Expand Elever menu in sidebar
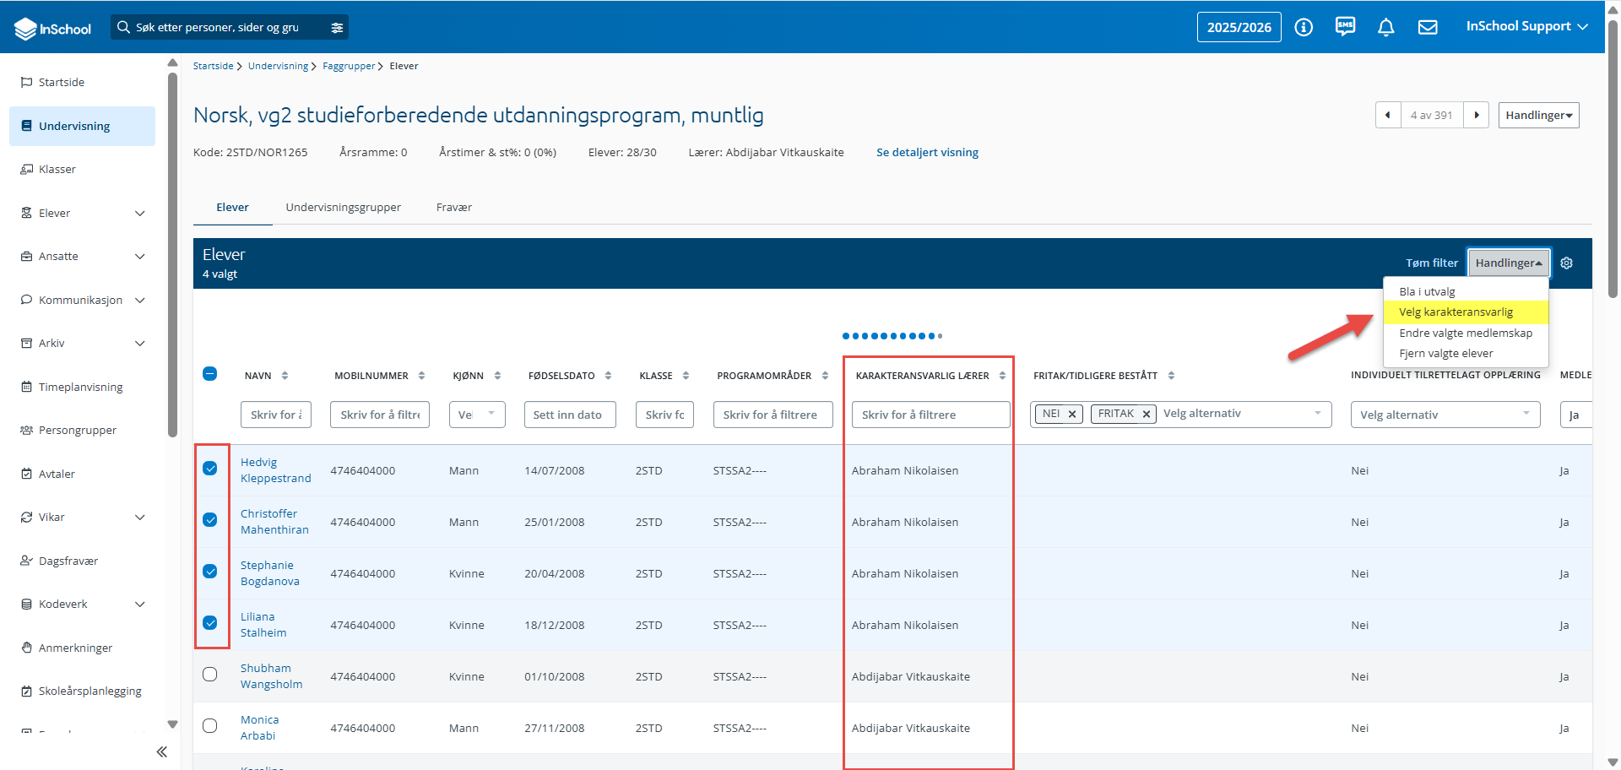 coord(140,213)
